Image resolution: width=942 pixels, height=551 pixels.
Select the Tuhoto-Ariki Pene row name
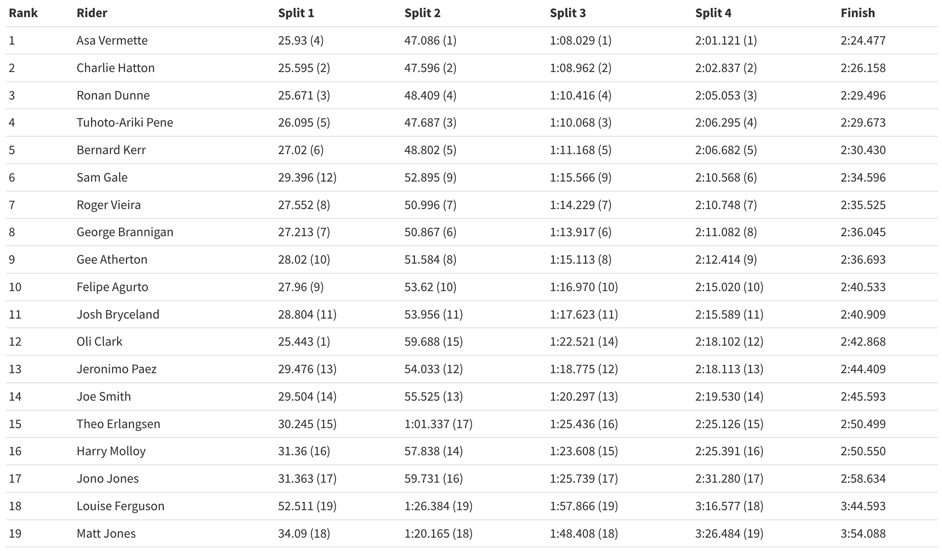(x=125, y=122)
